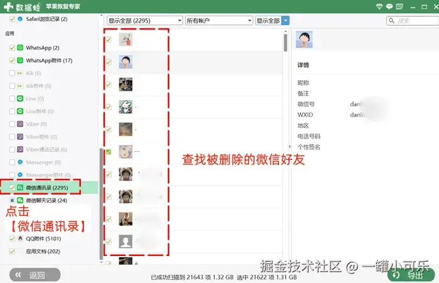Click the WhatsApp附件 icon
Image resolution: width=439 pixels, height=283 pixels.
tap(20, 60)
